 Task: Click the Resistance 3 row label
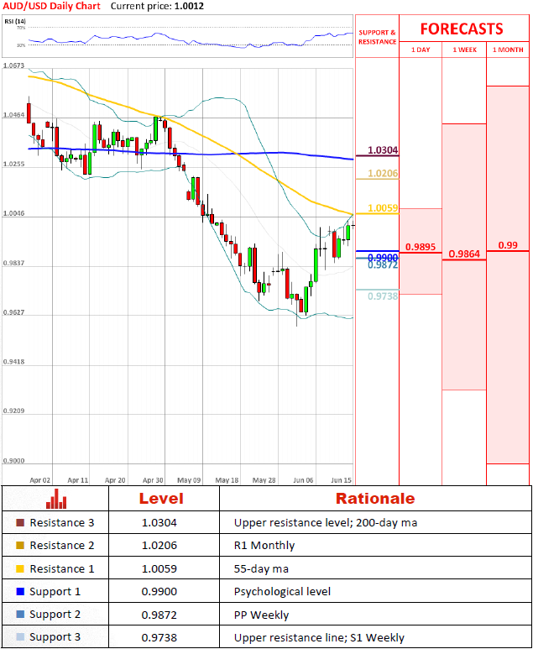[61, 523]
